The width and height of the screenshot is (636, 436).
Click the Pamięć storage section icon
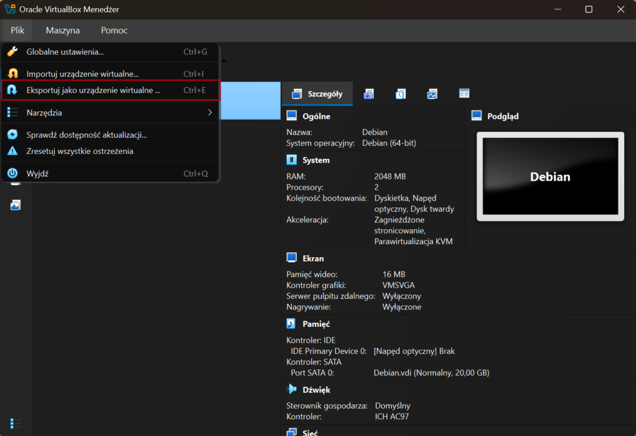point(292,324)
